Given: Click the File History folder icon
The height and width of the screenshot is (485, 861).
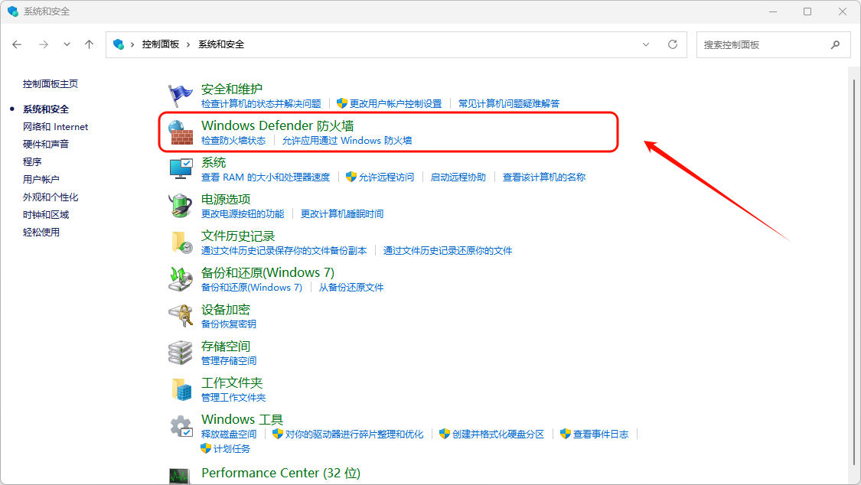Looking at the screenshot, I should coord(181,242).
